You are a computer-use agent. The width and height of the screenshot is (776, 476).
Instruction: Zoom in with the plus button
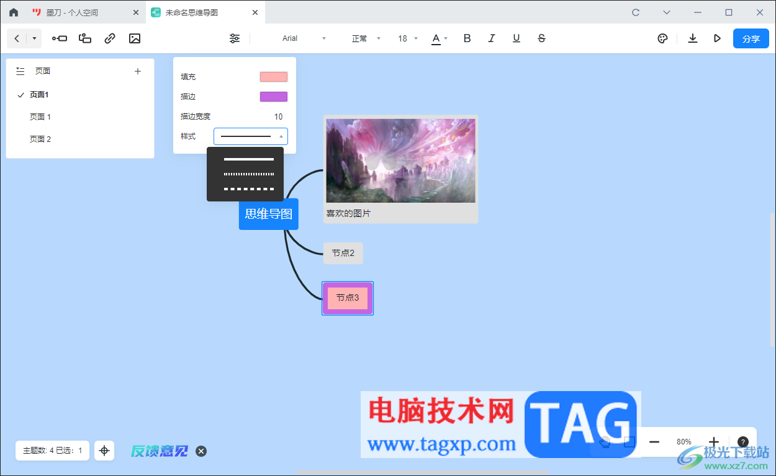(714, 442)
